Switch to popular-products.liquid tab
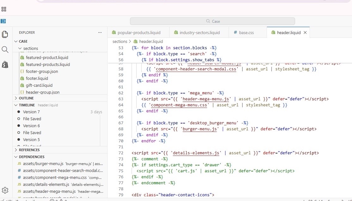Viewport: 352px width, 201px height. 138,33
